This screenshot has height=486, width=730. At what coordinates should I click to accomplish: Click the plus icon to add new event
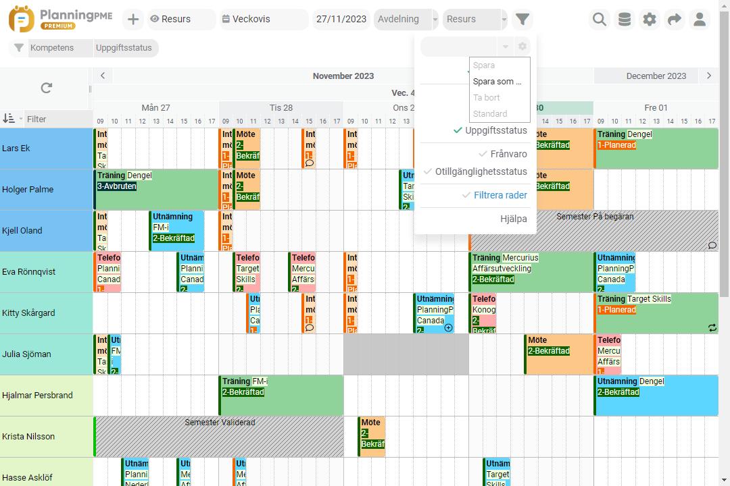pyautogui.click(x=133, y=19)
